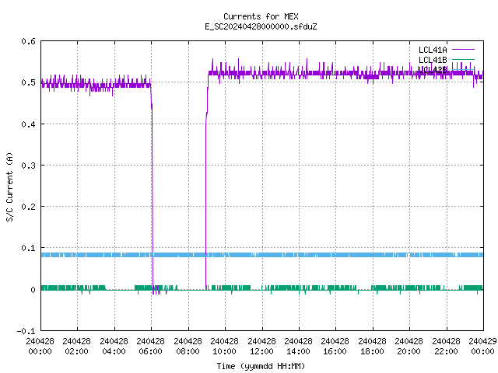The width and height of the screenshot is (498, 373).
Task: Click the x-axis time label '14:00'
Action: pos(298,351)
